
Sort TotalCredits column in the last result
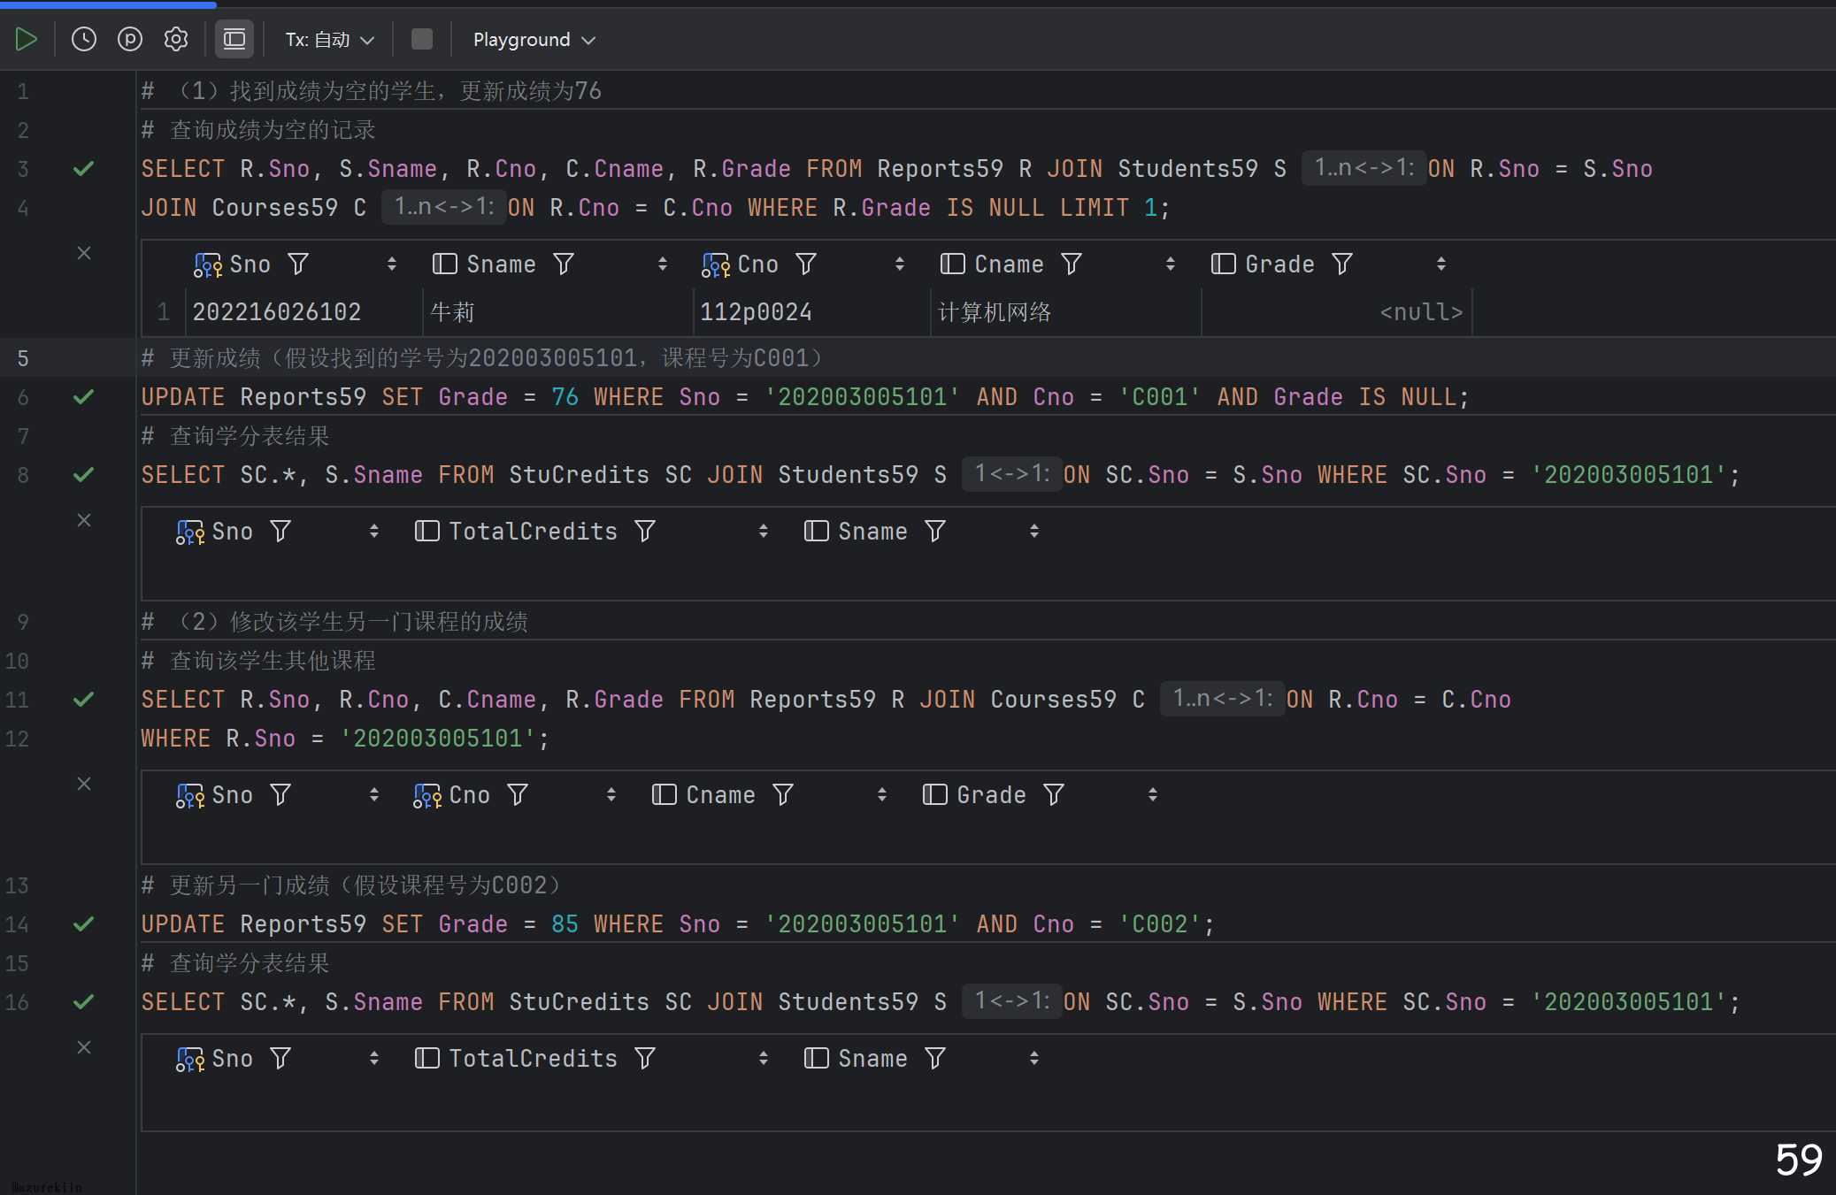click(764, 1058)
